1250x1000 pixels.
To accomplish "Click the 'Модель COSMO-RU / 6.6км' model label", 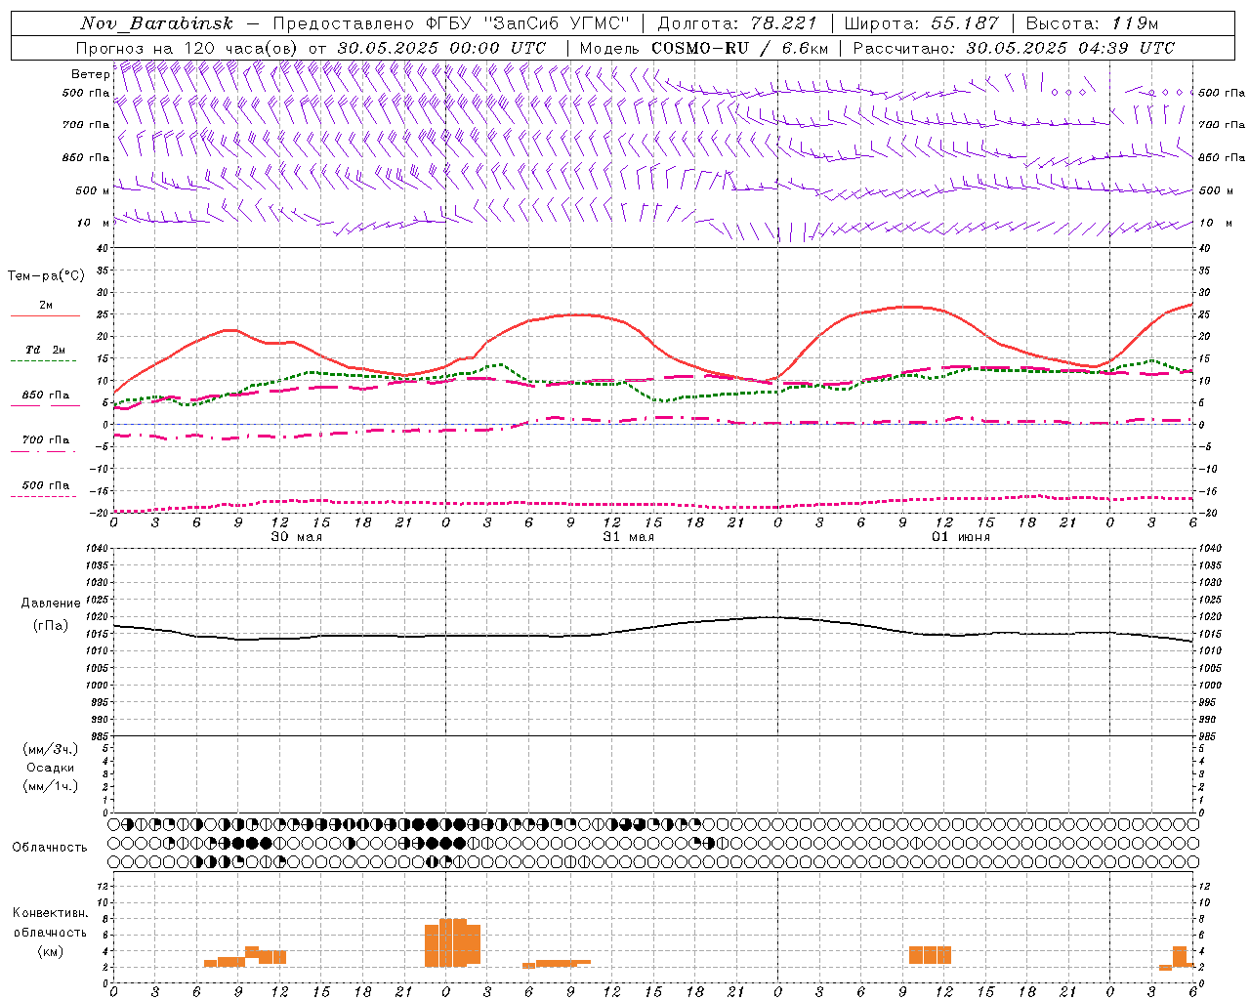I will coord(703,48).
